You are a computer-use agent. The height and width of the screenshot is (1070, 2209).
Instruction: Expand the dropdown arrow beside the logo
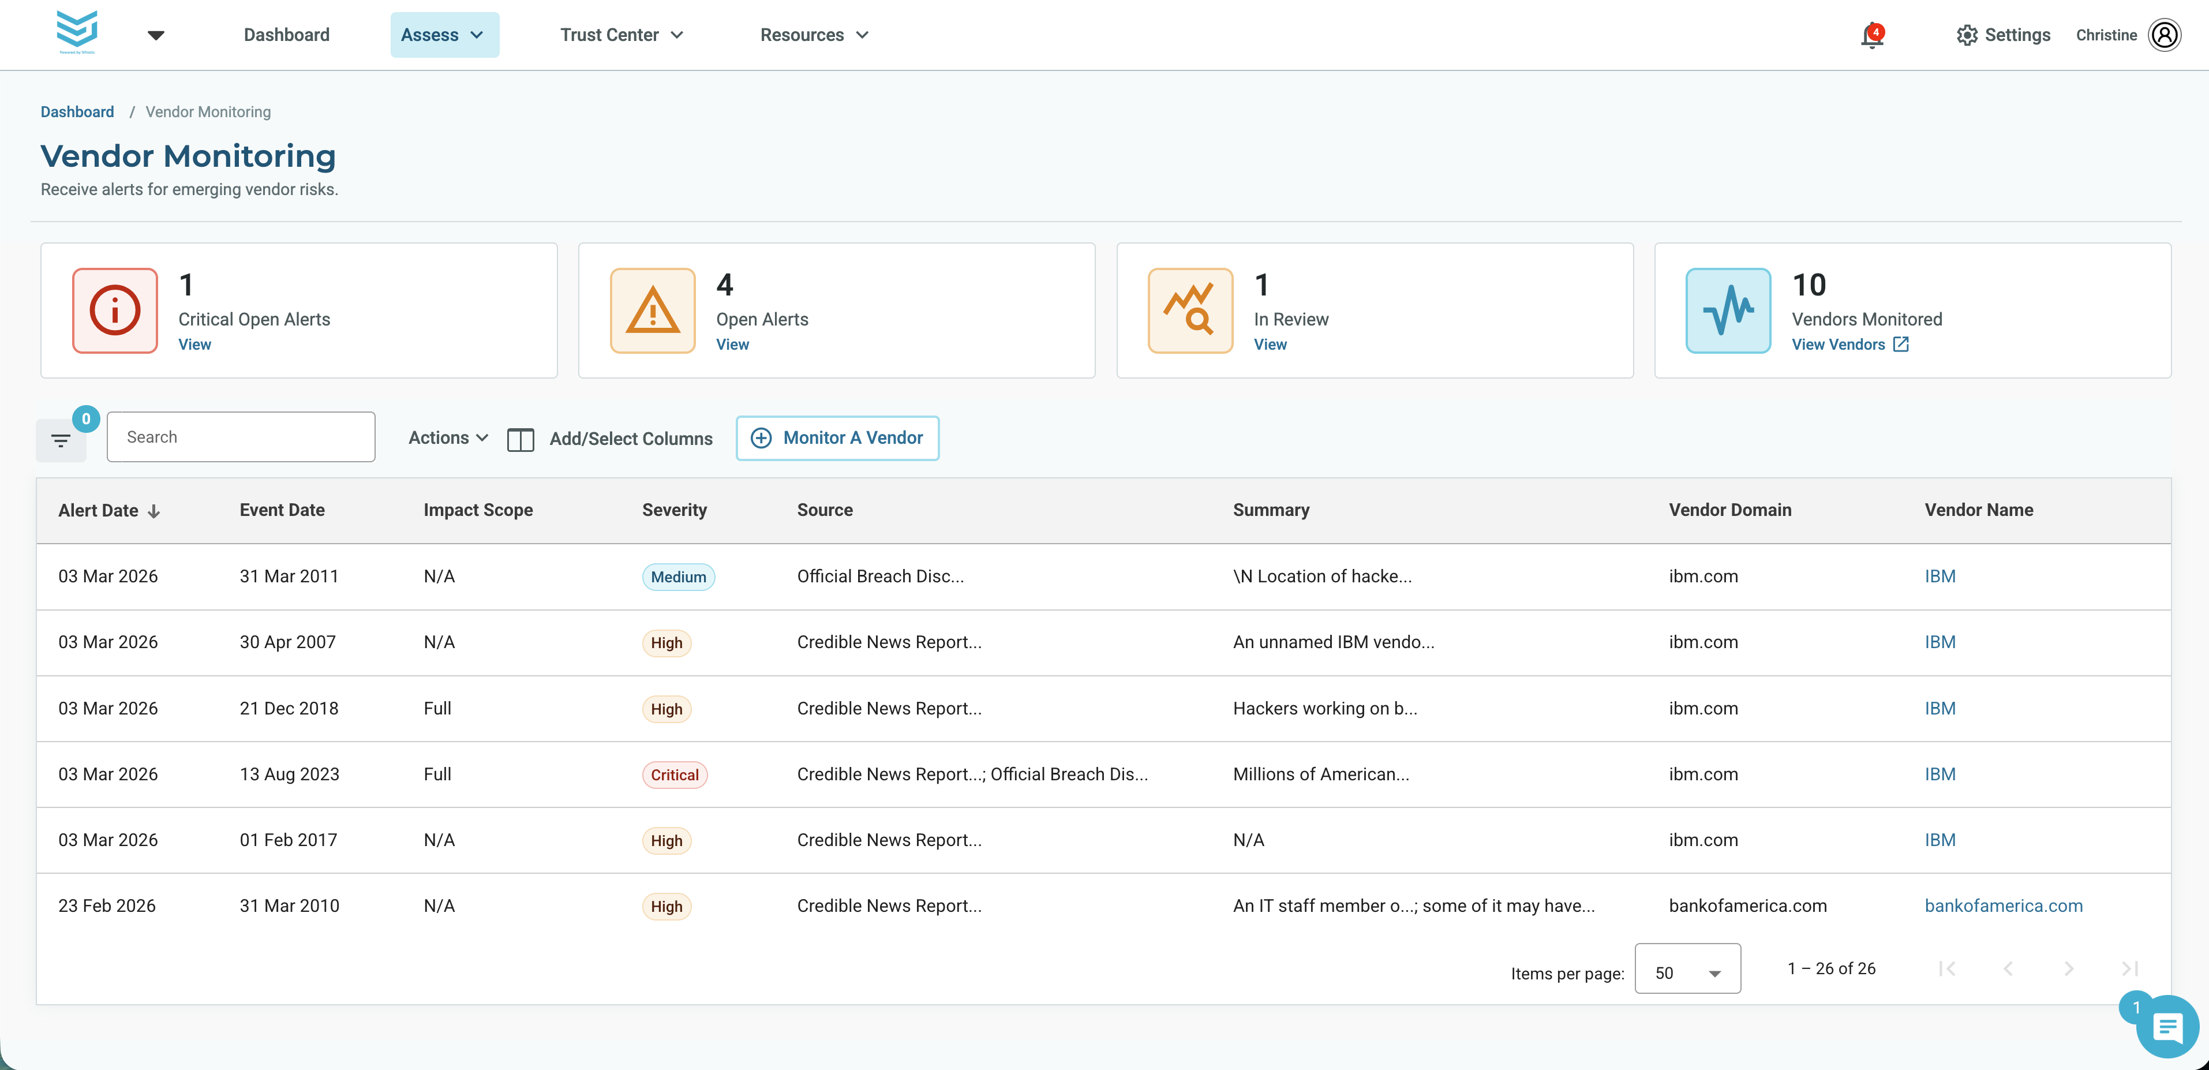[155, 35]
